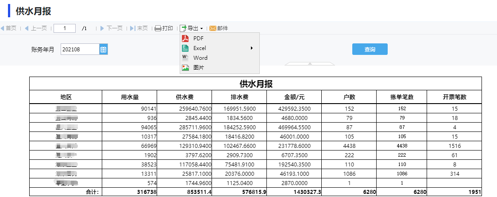Export report as 图片 image
Image resolution: width=497 pixels, height=197 pixels.
tap(220, 68)
